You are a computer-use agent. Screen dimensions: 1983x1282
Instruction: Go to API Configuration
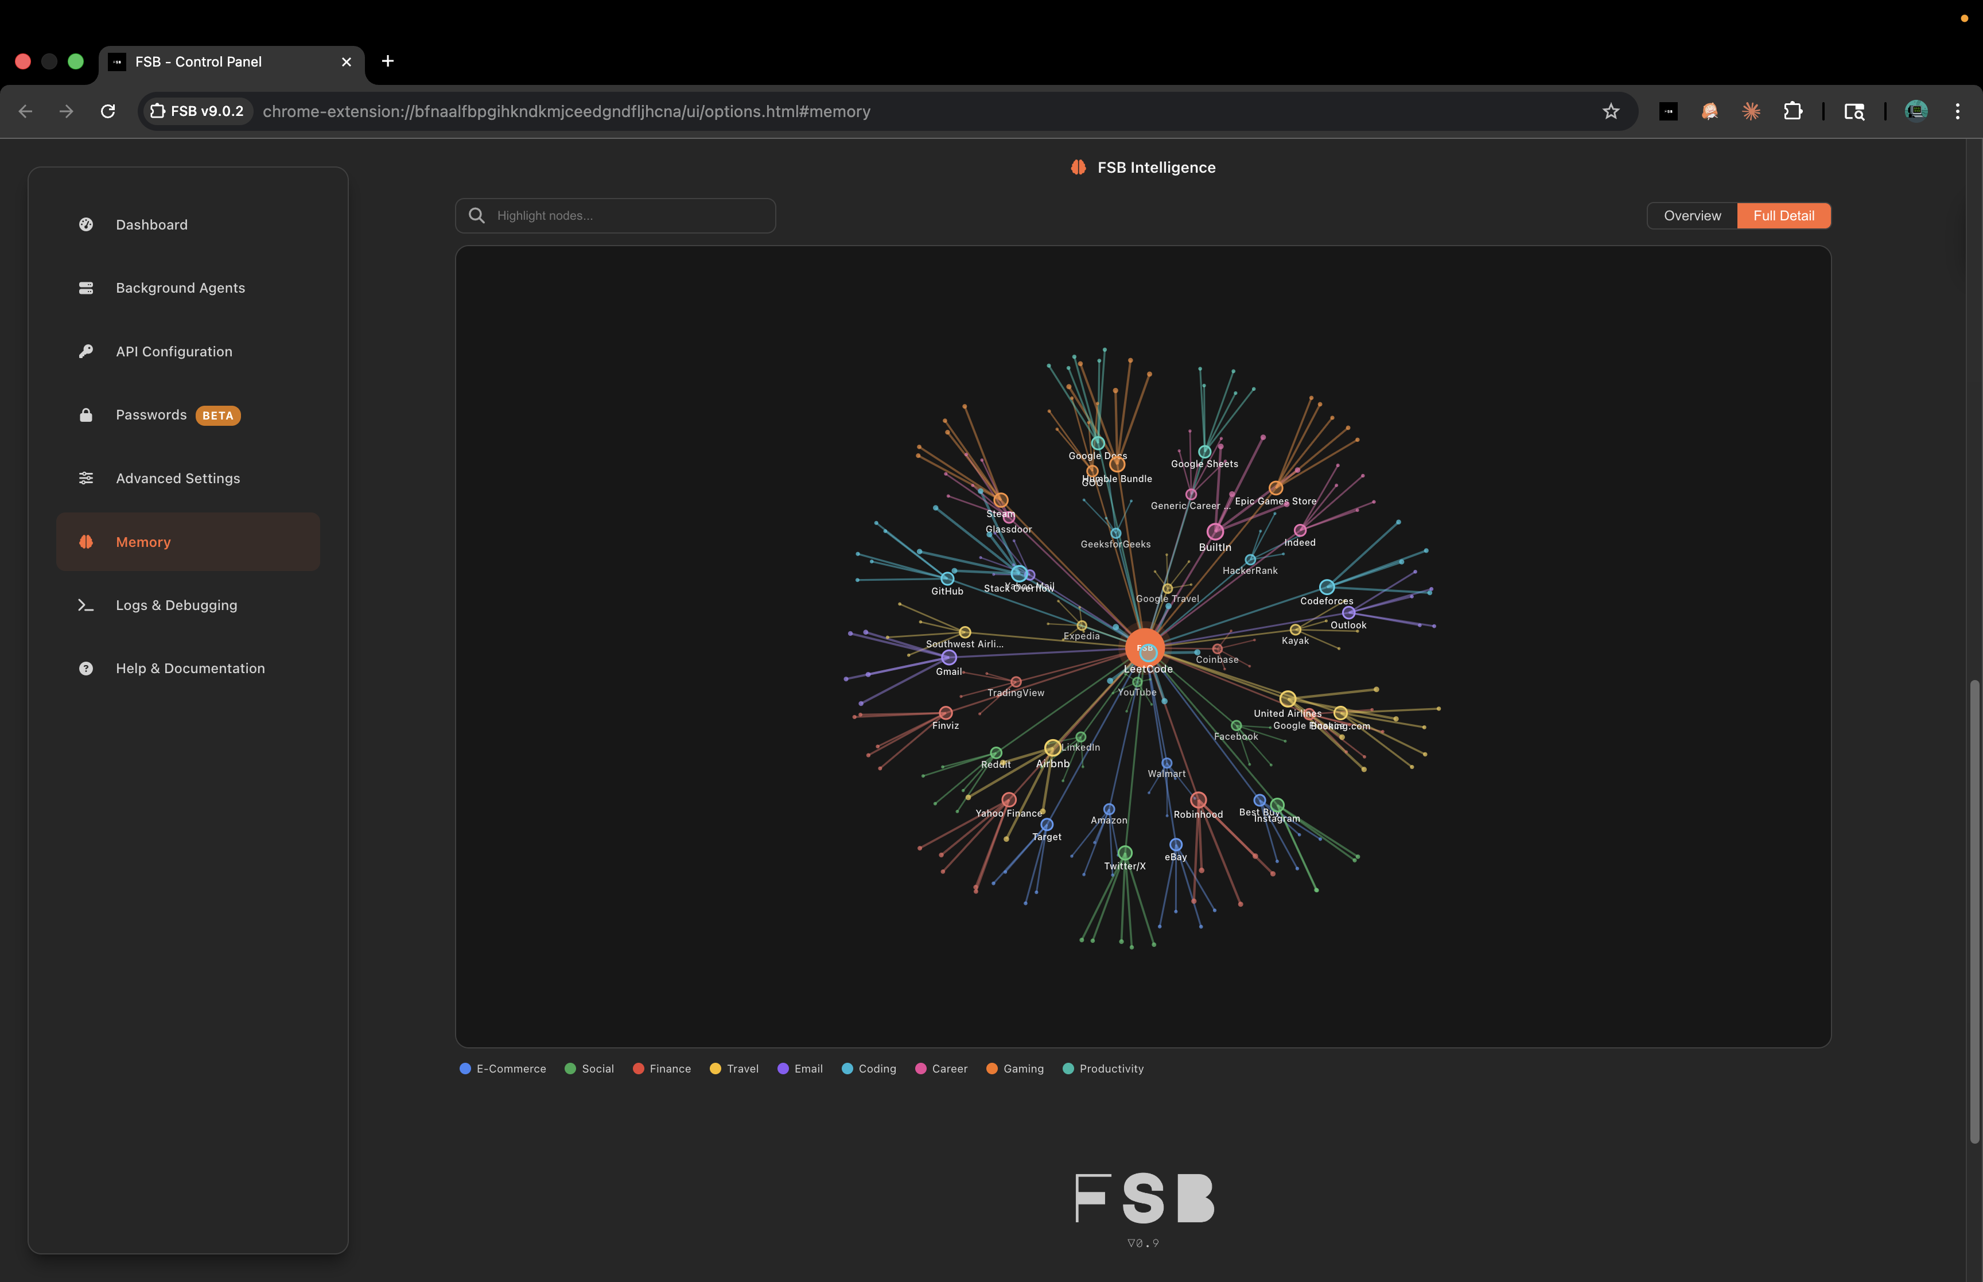tap(188, 351)
